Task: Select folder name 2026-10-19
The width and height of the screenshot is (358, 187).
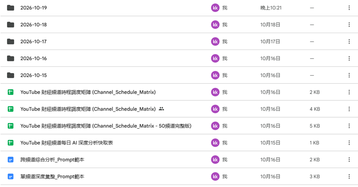Action: tap(34, 8)
